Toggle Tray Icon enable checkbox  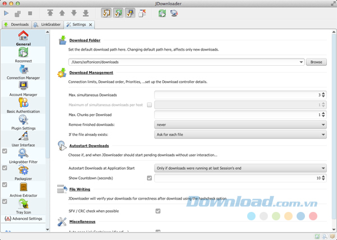[4, 201]
